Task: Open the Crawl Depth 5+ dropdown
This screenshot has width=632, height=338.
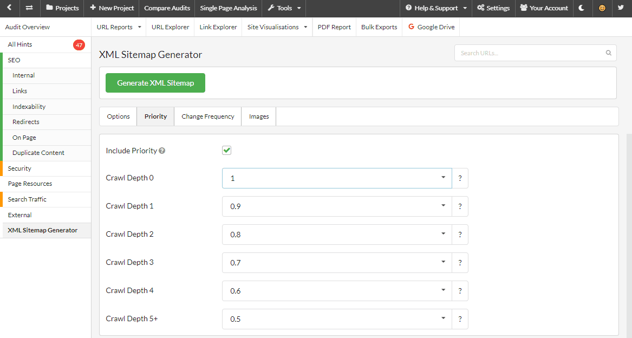Action: [337, 319]
